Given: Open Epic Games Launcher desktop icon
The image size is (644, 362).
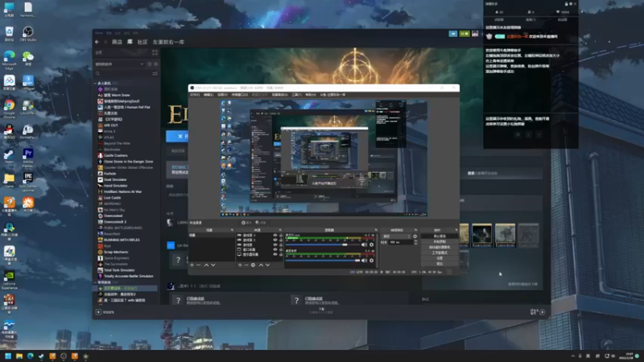Looking at the screenshot, I should pos(28,182).
